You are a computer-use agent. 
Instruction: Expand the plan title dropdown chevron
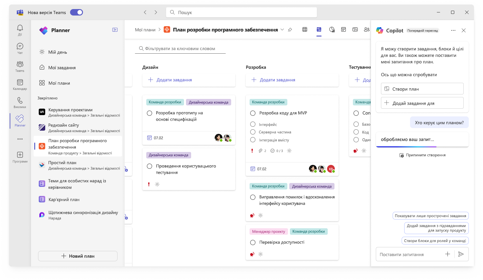[282, 30]
